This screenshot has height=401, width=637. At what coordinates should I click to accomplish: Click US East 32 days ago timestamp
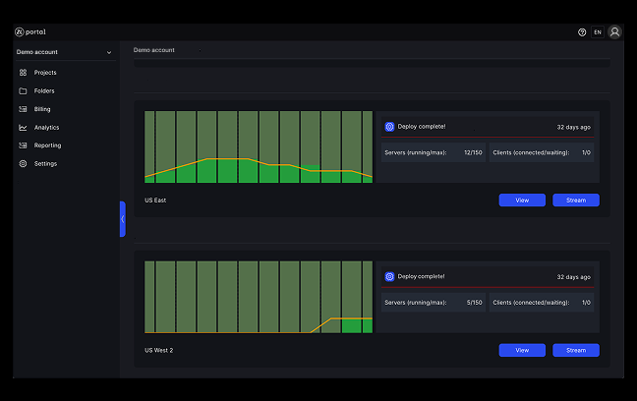[574, 127]
